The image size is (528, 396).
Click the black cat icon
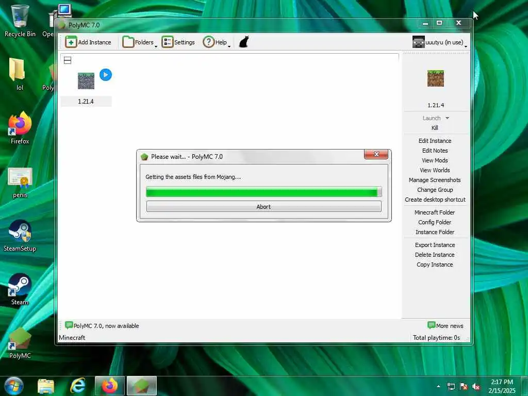pos(243,42)
